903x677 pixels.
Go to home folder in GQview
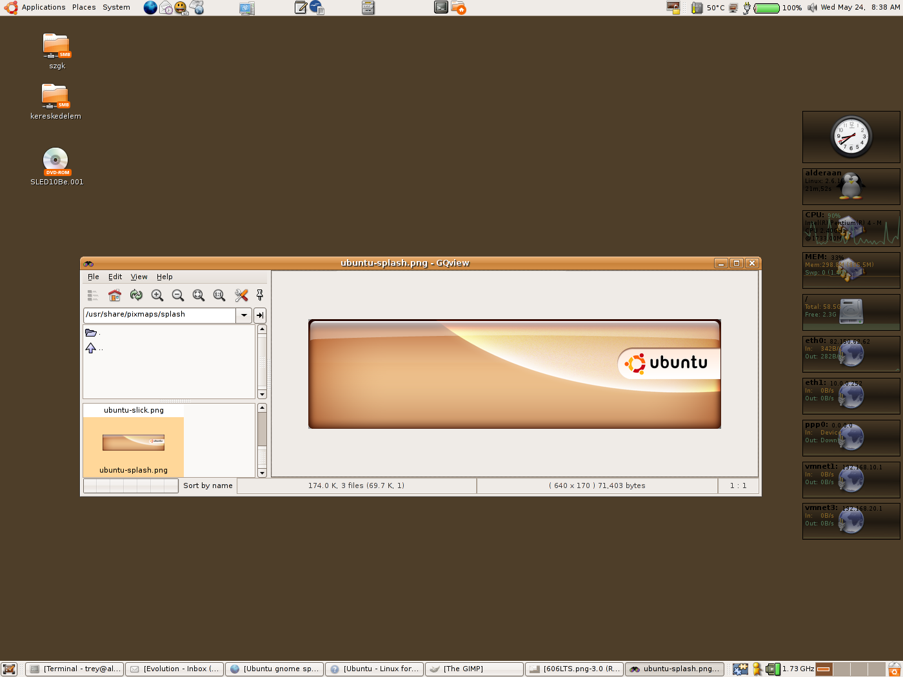click(115, 295)
